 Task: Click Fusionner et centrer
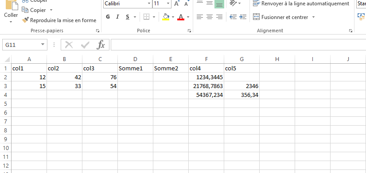(x=280, y=17)
